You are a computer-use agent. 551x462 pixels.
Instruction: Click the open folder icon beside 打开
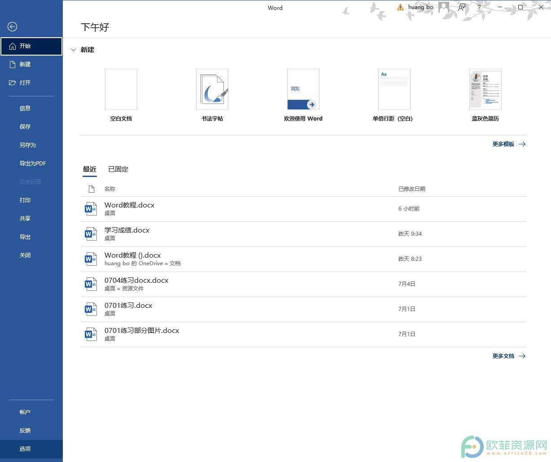coord(13,83)
